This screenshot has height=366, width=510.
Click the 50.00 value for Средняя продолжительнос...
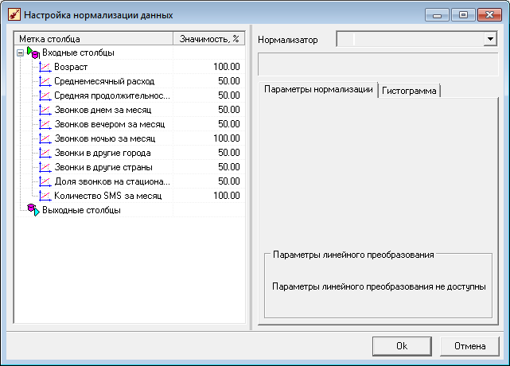(229, 95)
